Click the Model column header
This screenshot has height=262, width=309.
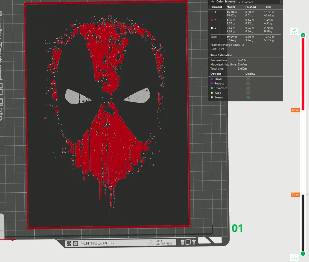[x=231, y=7]
